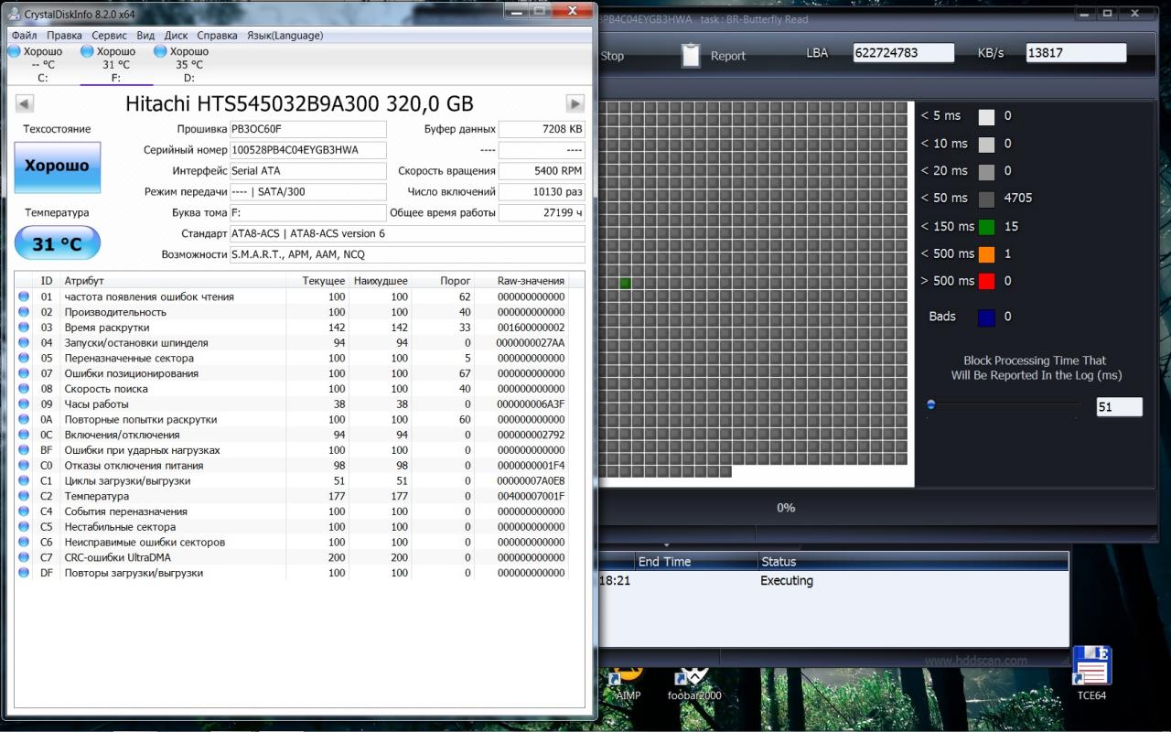The image size is (1171, 732).
Task: Click the Буфер данных 7208 KB field
Action: click(x=542, y=129)
